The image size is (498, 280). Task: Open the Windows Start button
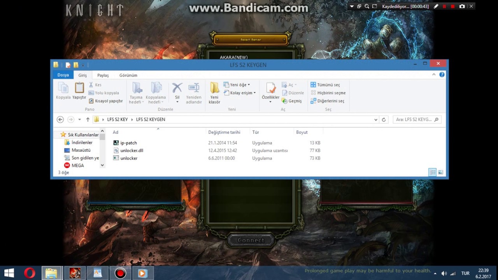point(9,273)
